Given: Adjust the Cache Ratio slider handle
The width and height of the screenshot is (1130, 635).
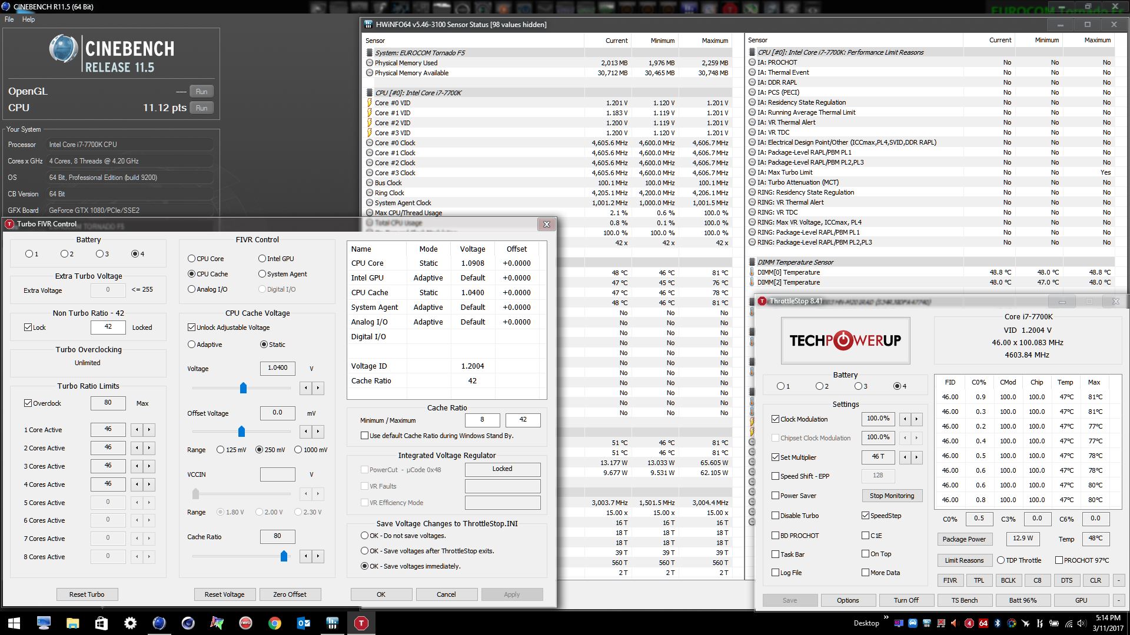Looking at the screenshot, I should [x=284, y=556].
